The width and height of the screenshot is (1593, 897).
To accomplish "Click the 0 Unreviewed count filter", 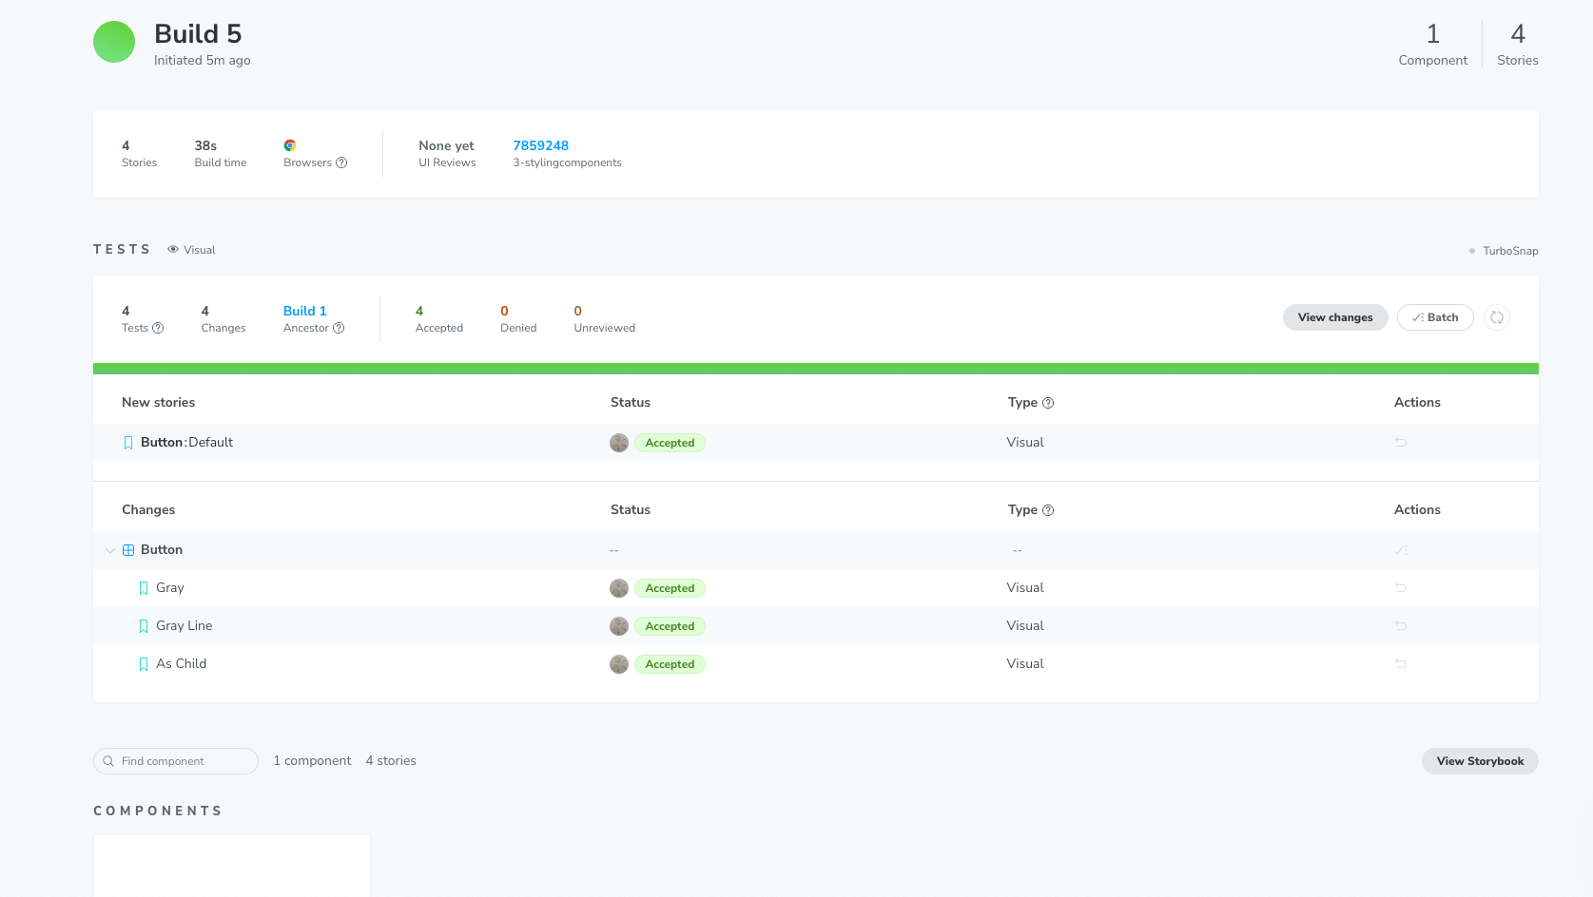I will click(x=605, y=318).
